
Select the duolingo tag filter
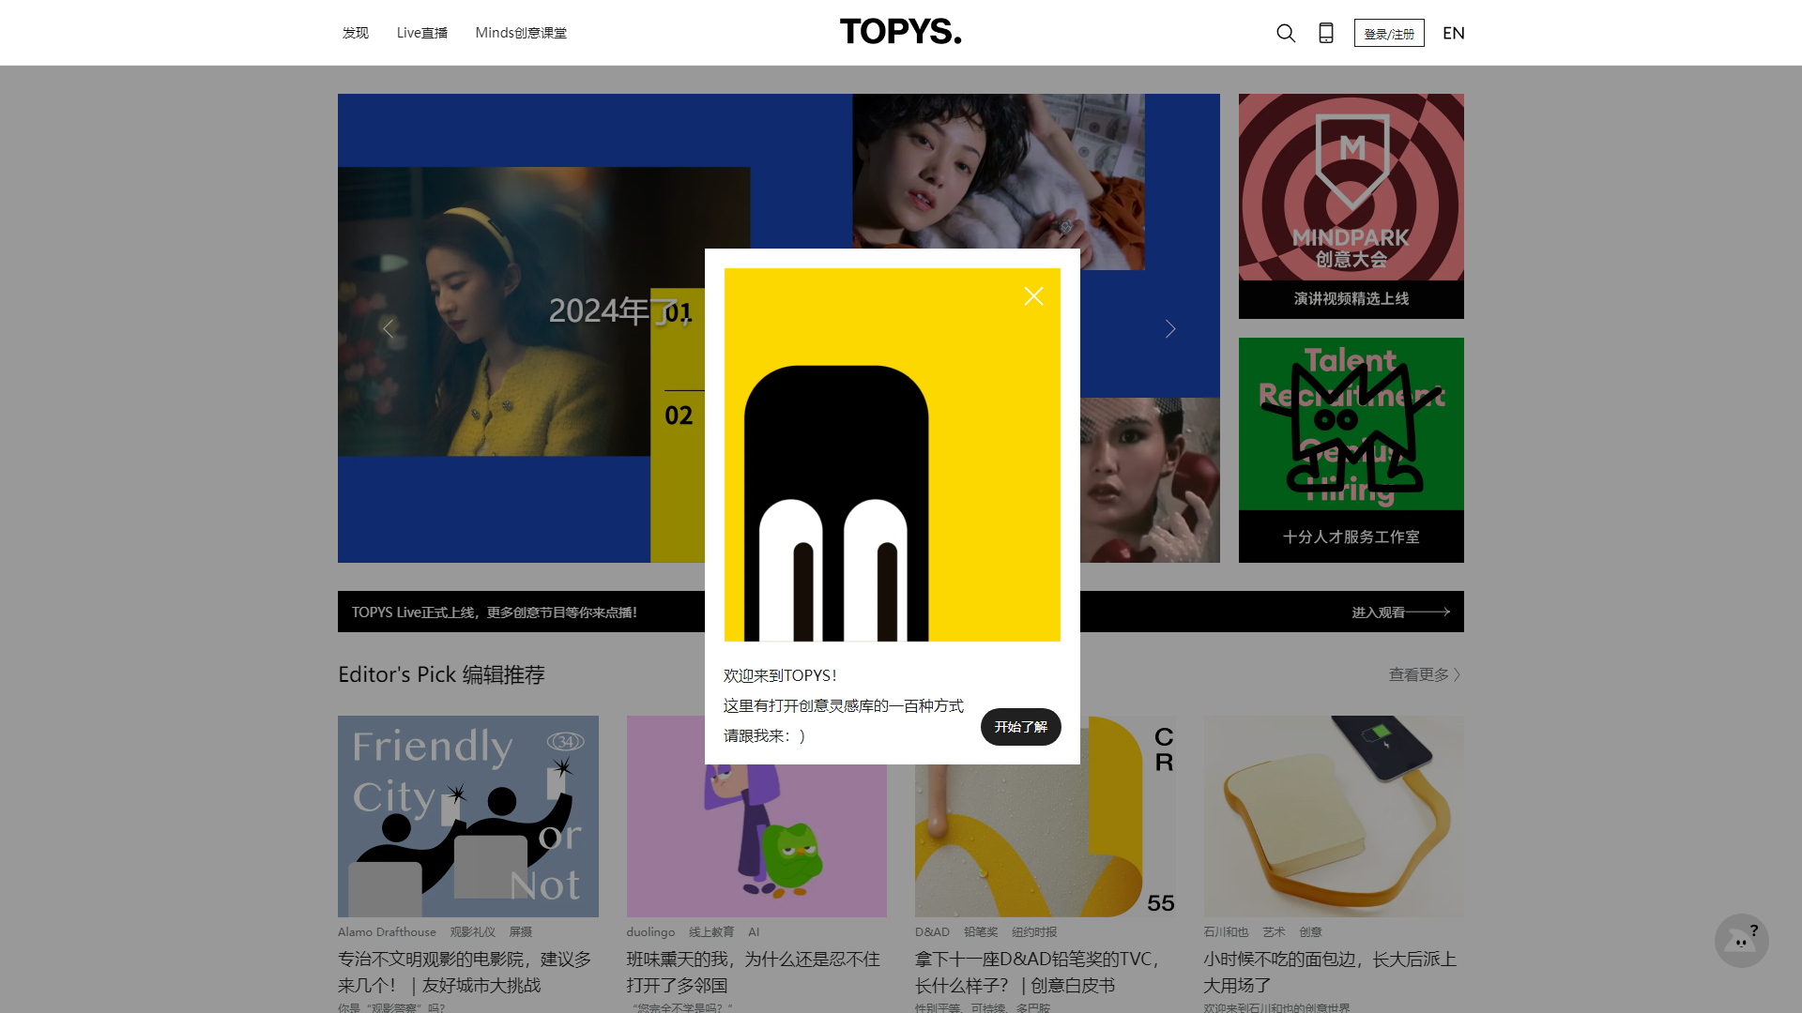click(650, 931)
